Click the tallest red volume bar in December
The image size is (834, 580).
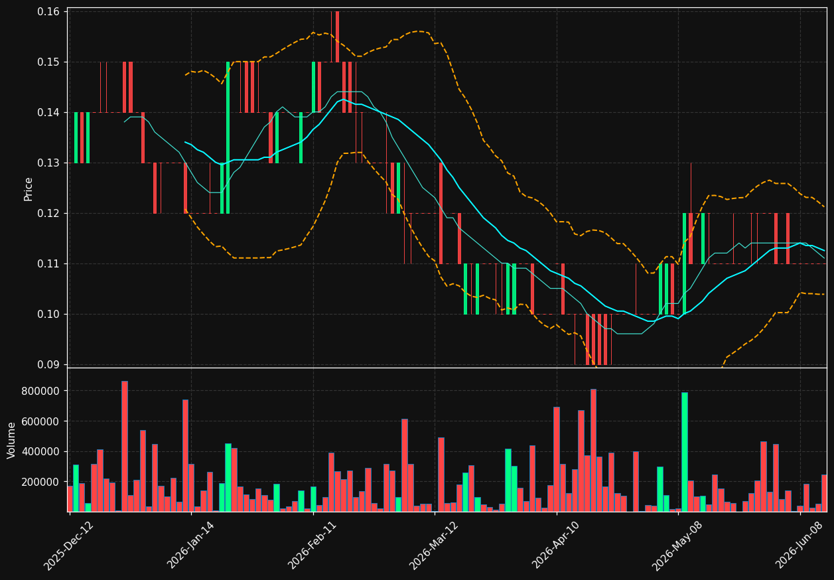point(124,446)
